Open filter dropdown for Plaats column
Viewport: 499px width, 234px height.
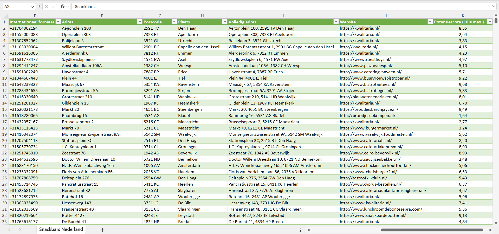(225, 22)
